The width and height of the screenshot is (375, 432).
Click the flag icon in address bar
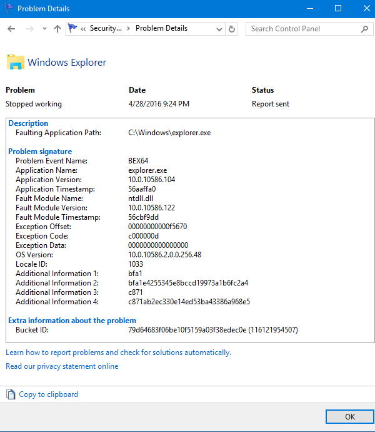pos(72,28)
